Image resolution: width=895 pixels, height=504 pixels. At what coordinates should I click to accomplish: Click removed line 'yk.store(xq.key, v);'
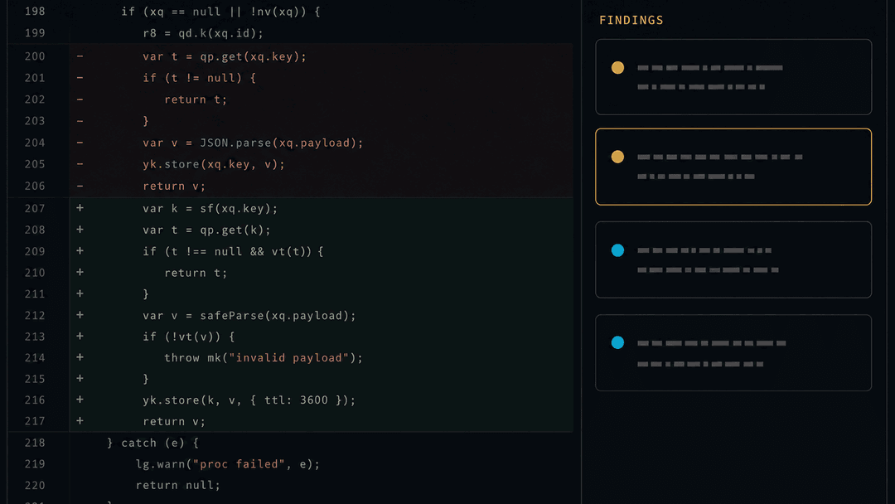click(x=214, y=164)
